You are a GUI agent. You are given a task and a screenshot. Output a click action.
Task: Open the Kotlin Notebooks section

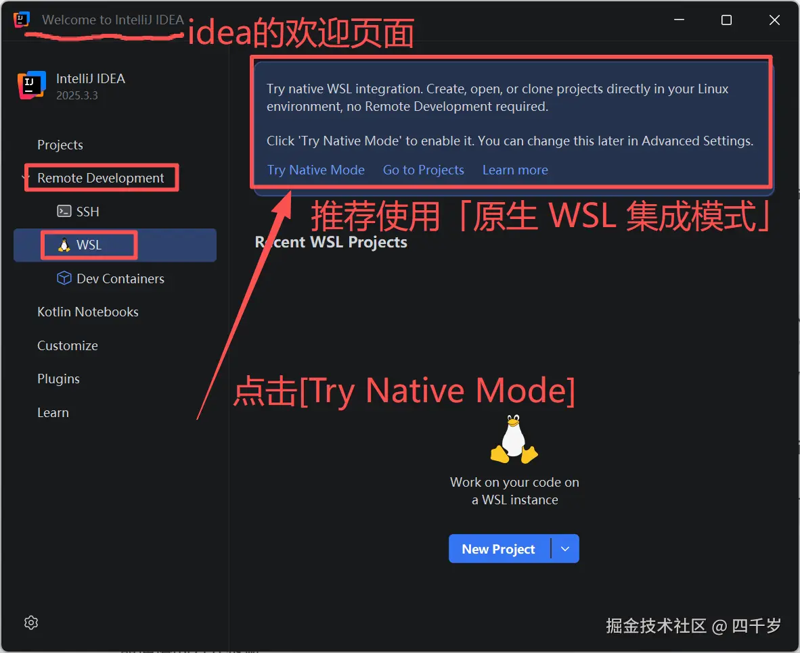87,312
